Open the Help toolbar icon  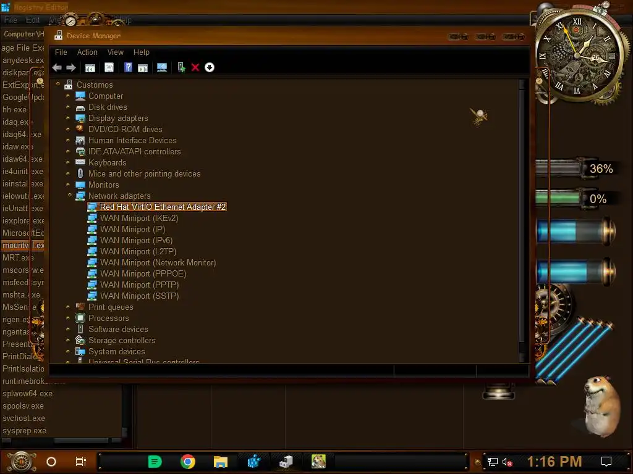[x=128, y=67]
